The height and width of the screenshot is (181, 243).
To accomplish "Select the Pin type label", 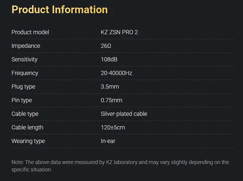I will tap(22, 100).
